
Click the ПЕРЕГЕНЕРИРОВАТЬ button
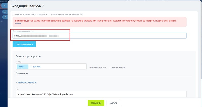(x=24, y=44)
